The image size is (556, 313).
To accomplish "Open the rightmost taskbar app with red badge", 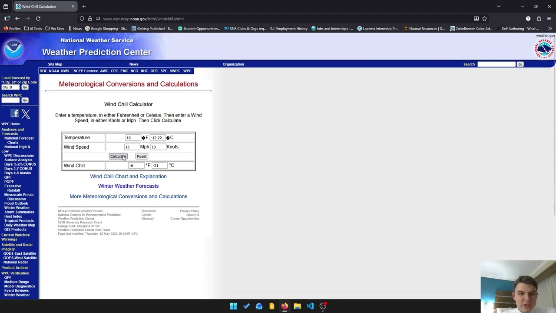I will click(x=323, y=306).
